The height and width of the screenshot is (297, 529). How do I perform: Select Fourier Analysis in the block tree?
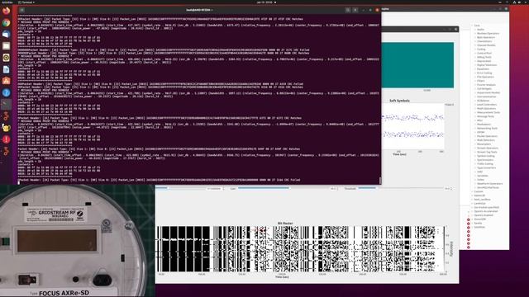486,85
